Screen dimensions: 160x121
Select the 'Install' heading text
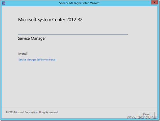tap(23, 54)
